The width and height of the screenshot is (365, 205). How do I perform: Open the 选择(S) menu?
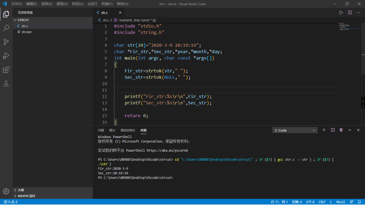pos(47,4)
